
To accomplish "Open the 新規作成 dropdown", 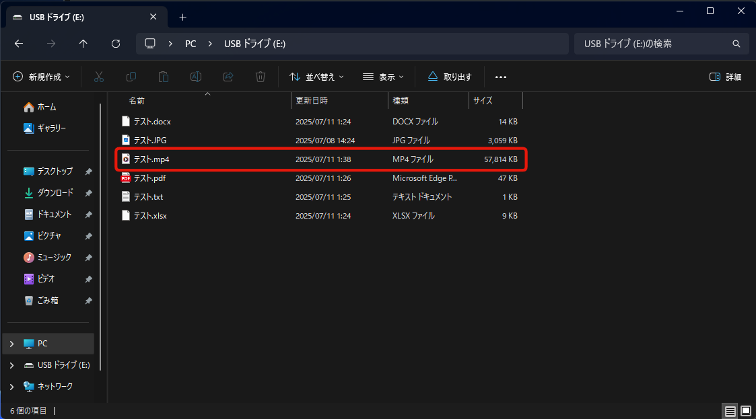I will click(x=42, y=77).
